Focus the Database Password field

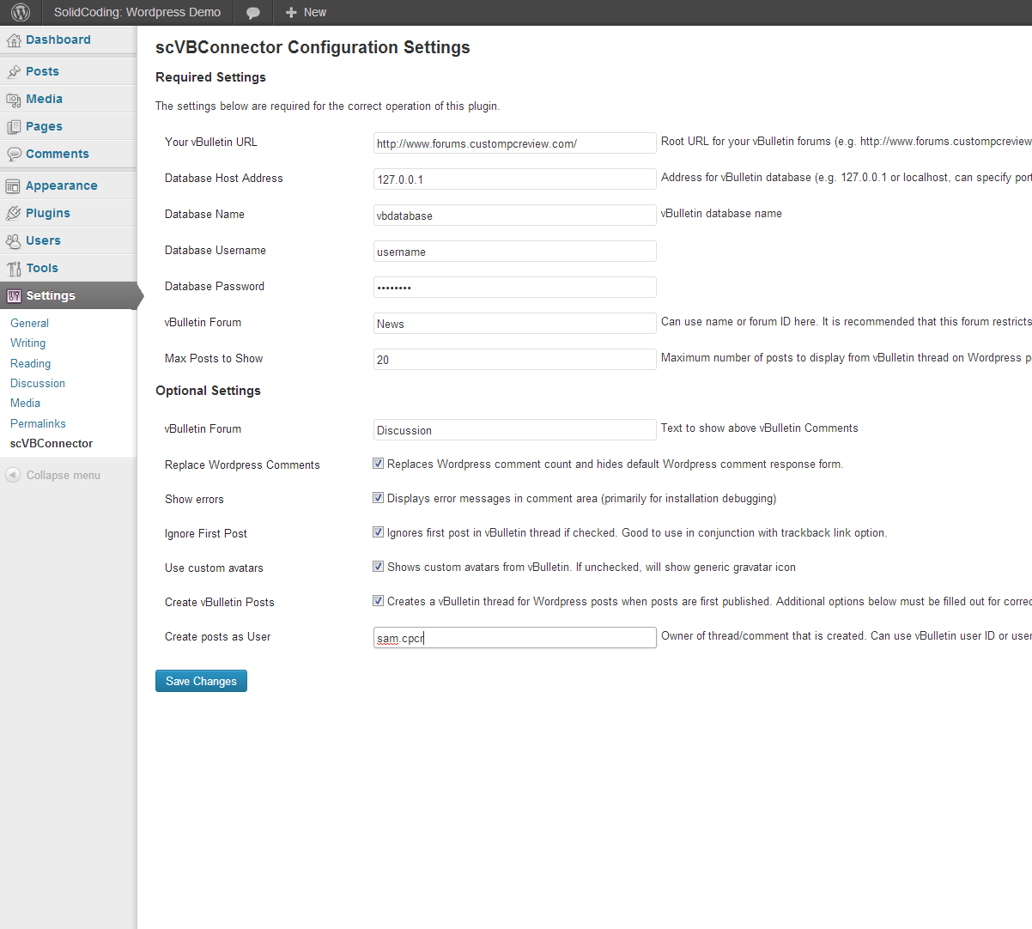(x=515, y=287)
